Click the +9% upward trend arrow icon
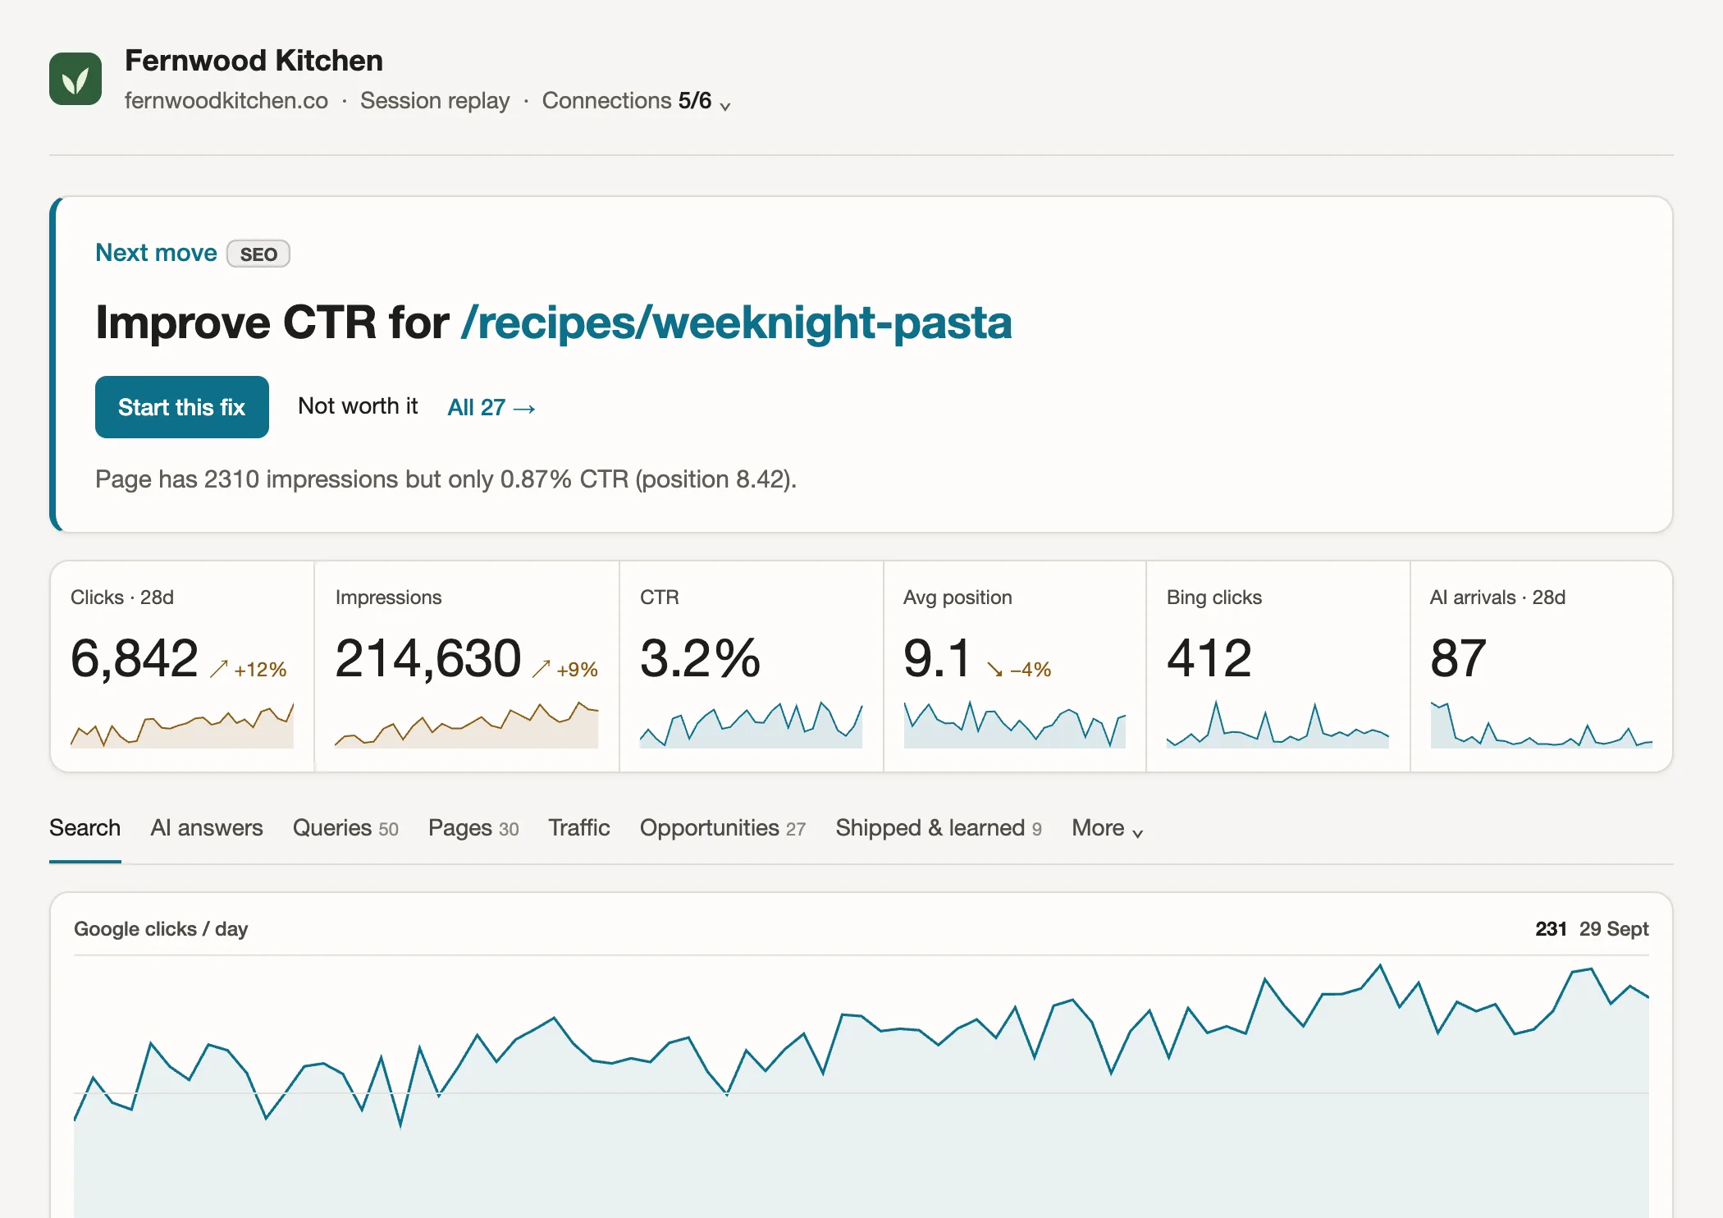The height and width of the screenshot is (1218, 1723). (x=541, y=670)
